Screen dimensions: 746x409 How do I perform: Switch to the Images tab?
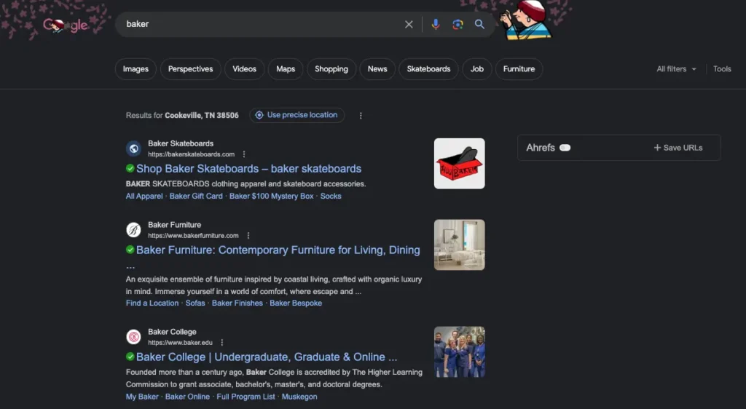[x=136, y=69]
